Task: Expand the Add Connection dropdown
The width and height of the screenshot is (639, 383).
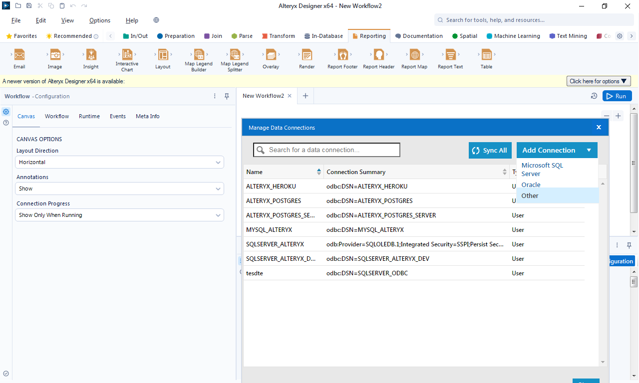Action: (589, 150)
